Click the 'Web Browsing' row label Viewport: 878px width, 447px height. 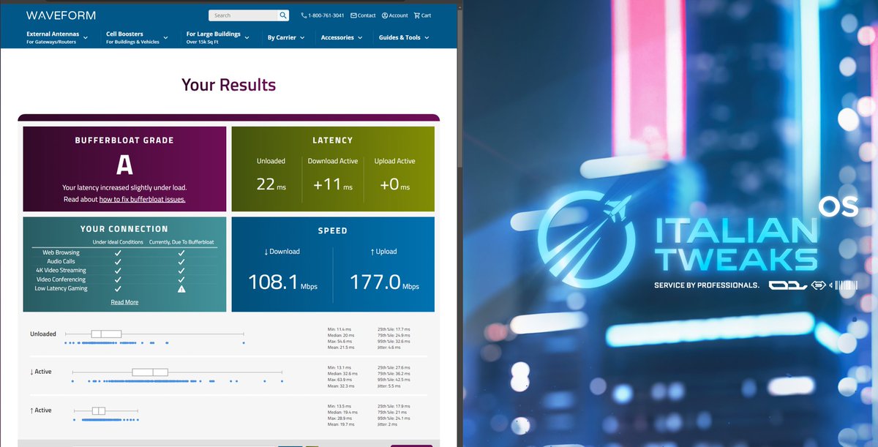tap(61, 252)
